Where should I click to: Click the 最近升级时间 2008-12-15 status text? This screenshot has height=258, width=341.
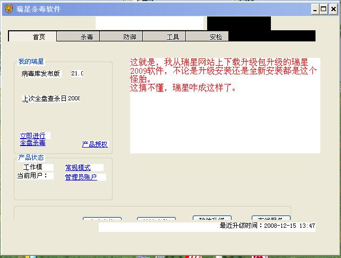pos(267,226)
